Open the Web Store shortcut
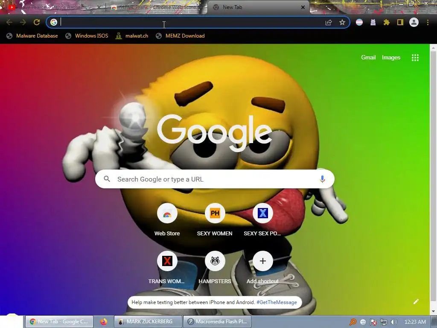This screenshot has height=328, width=437. coord(167,219)
